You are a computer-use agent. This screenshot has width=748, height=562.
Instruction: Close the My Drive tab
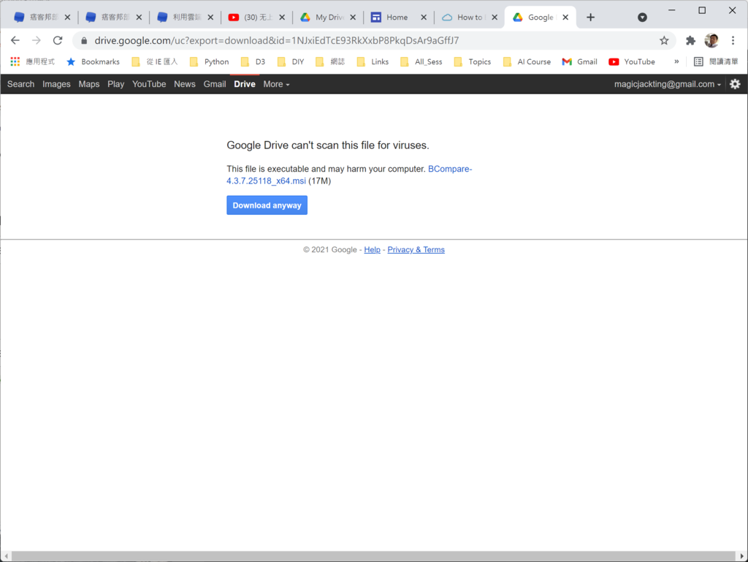tap(353, 18)
